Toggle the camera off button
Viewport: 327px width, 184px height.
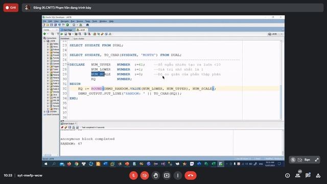click(x=145, y=176)
